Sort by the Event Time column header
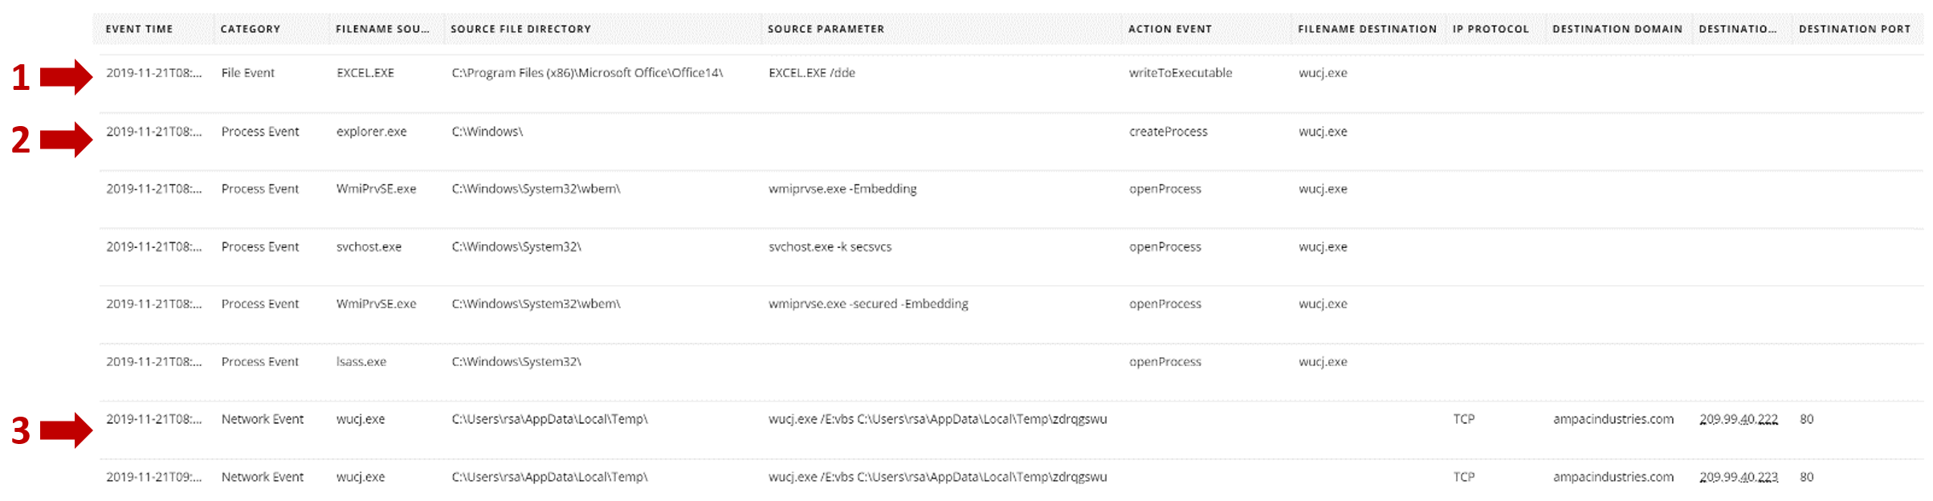Image resolution: width=1933 pixels, height=501 pixels. [139, 29]
